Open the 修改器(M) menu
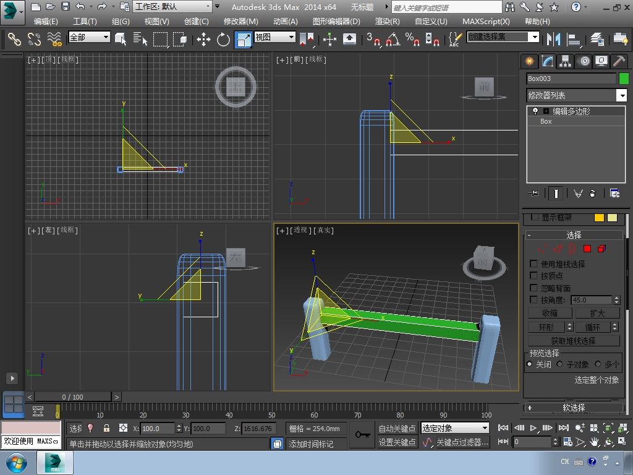 click(x=240, y=22)
